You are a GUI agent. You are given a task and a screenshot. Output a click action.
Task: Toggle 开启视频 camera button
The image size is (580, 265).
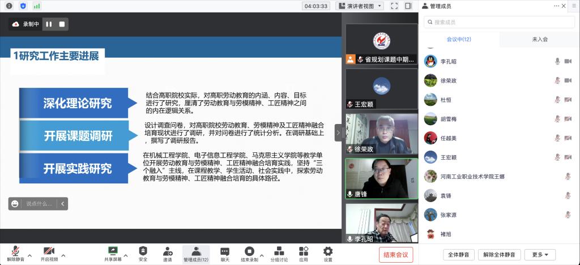[49, 253]
